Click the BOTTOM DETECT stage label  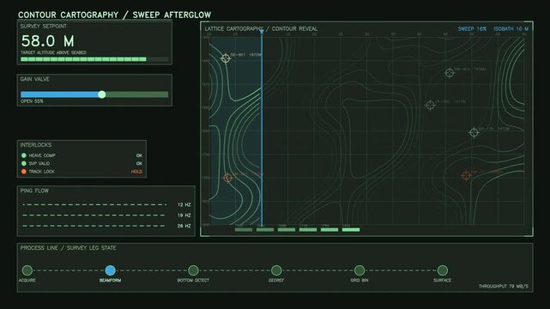tap(193, 280)
